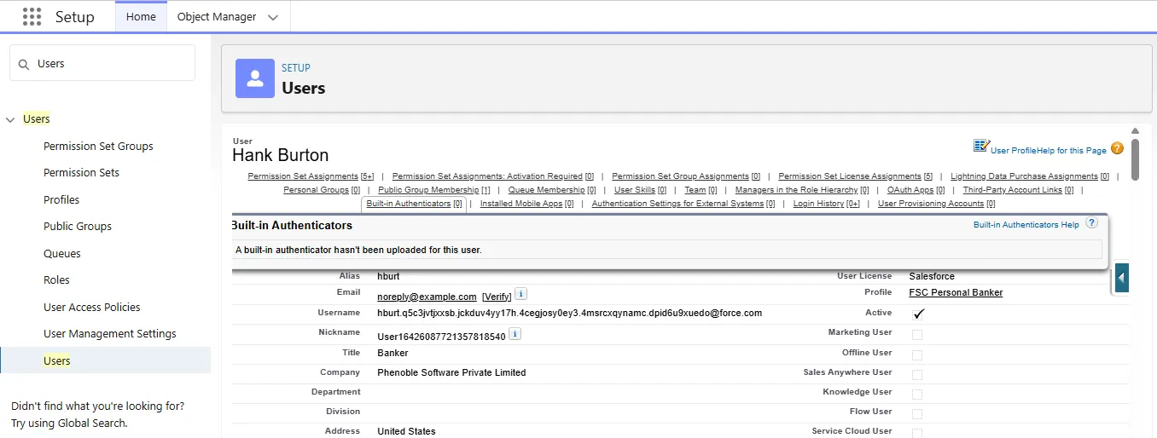Collapse the Users tree section chevron
This screenshot has height=438, width=1157.
10,119
